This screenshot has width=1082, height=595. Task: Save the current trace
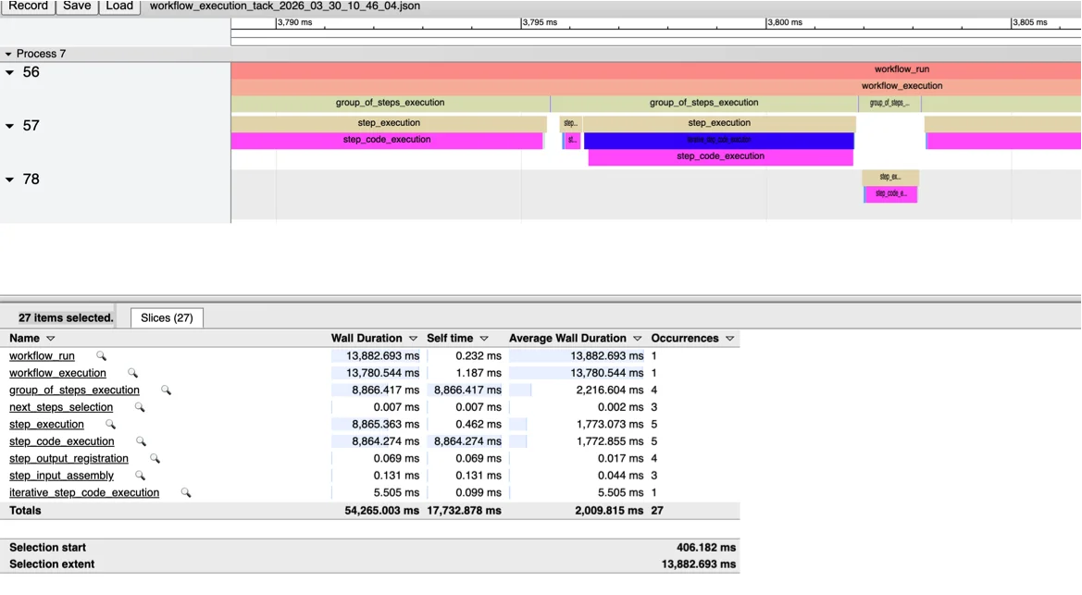click(x=76, y=6)
